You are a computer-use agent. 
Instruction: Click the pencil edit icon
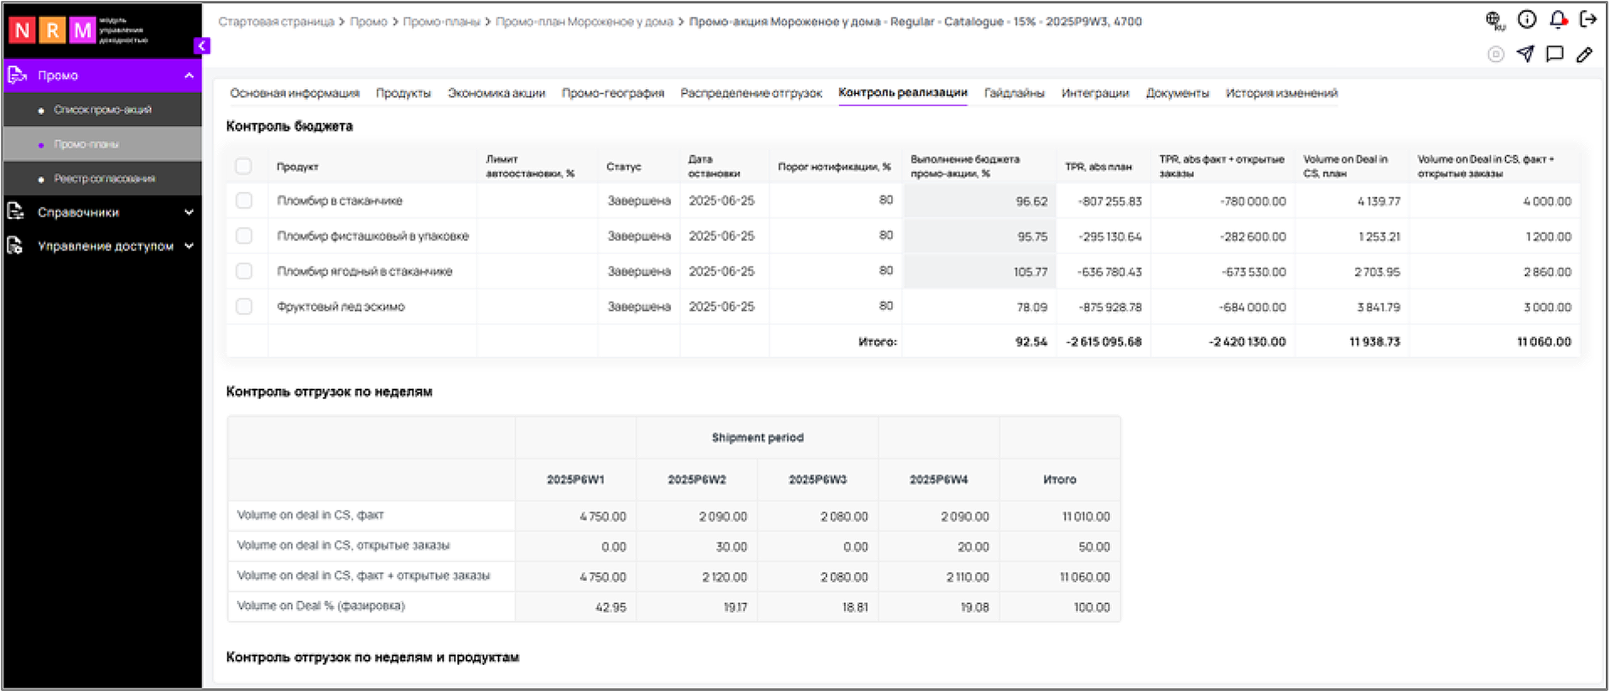(x=1584, y=55)
